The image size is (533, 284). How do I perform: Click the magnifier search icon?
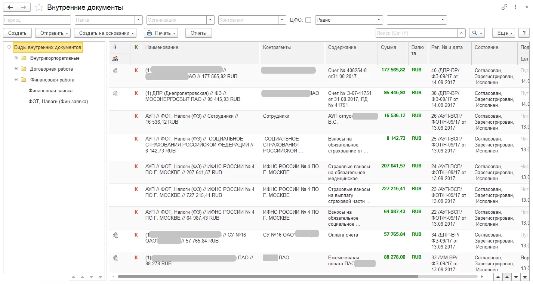[474, 33]
